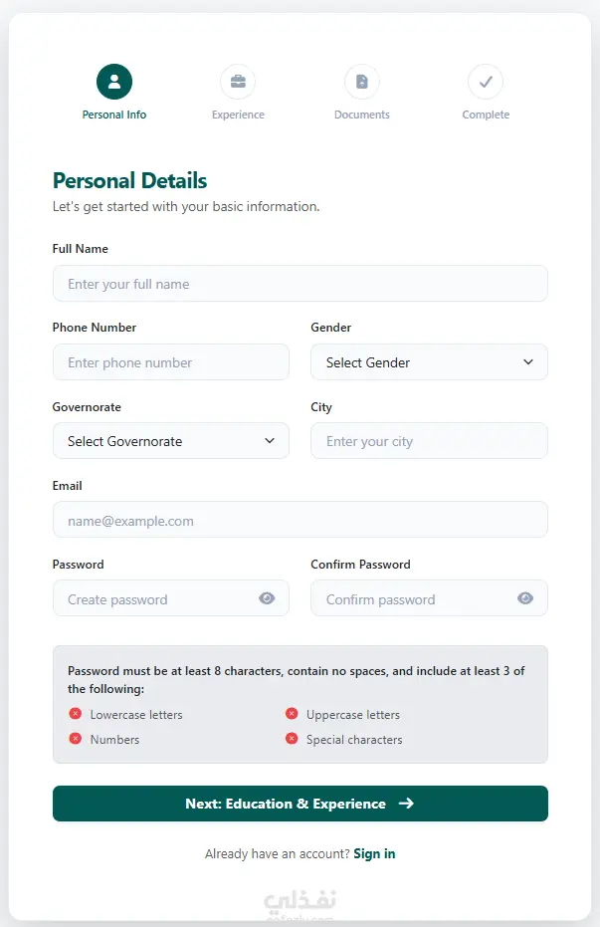
Task: Click the red X beside Uppercase letters
Action: [292, 714]
